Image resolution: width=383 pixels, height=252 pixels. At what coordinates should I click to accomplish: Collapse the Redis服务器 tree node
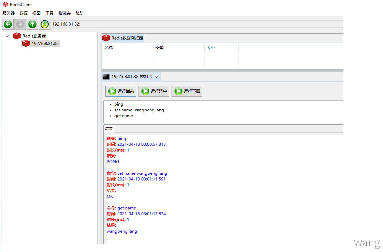[7, 36]
